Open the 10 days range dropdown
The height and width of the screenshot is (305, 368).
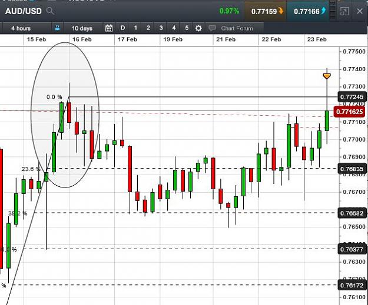82,28
